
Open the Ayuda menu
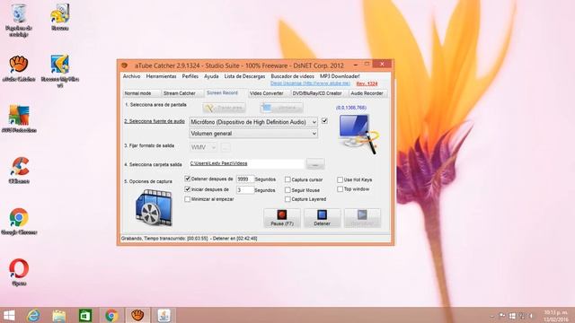[x=211, y=76]
